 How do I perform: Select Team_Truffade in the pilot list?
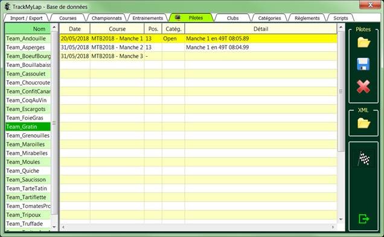pos(28,223)
